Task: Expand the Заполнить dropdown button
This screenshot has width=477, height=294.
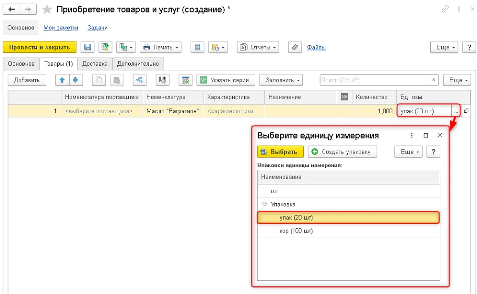Action: [x=281, y=80]
